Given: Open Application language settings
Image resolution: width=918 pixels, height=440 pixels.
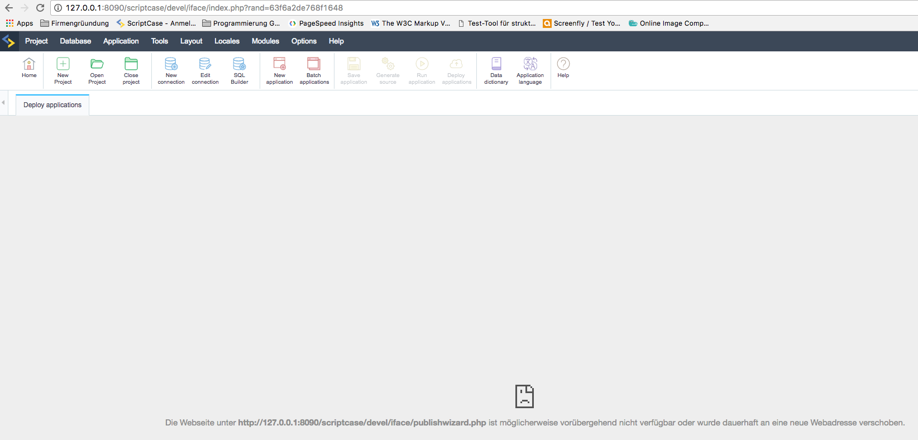Looking at the screenshot, I should (x=530, y=71).
